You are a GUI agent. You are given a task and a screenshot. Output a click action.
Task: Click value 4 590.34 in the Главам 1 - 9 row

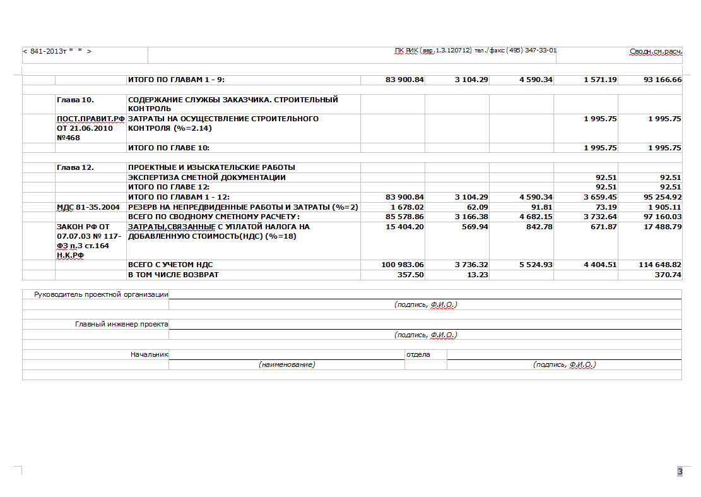tap(536, 80)
